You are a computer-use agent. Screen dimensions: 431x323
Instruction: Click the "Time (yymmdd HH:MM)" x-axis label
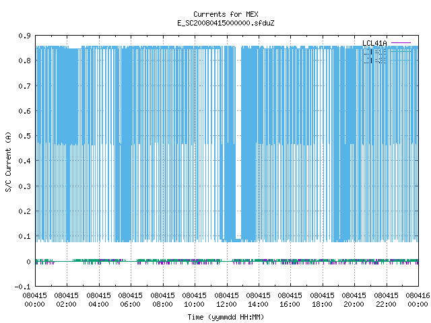point(226,317)
